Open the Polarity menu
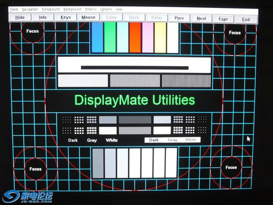 coord(91,9)
